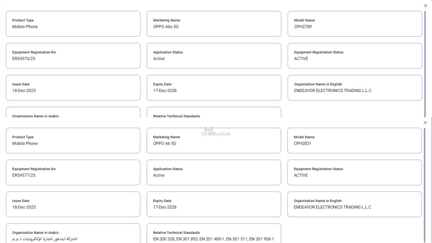This screenshot has width=432, height=243.
Task: Select the OPPO A6s 5G marketing name field
Action: coord(214,24)
